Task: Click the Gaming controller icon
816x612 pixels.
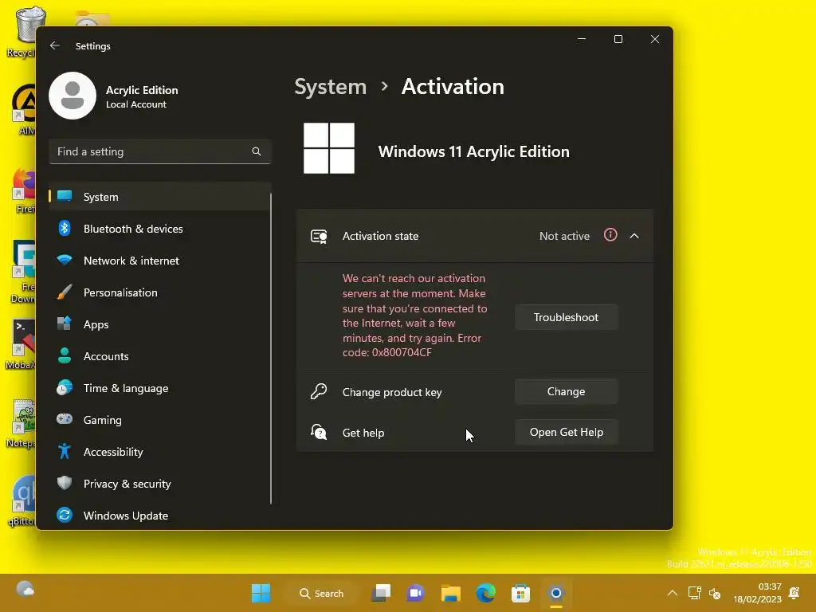Action: click(65, 419)
